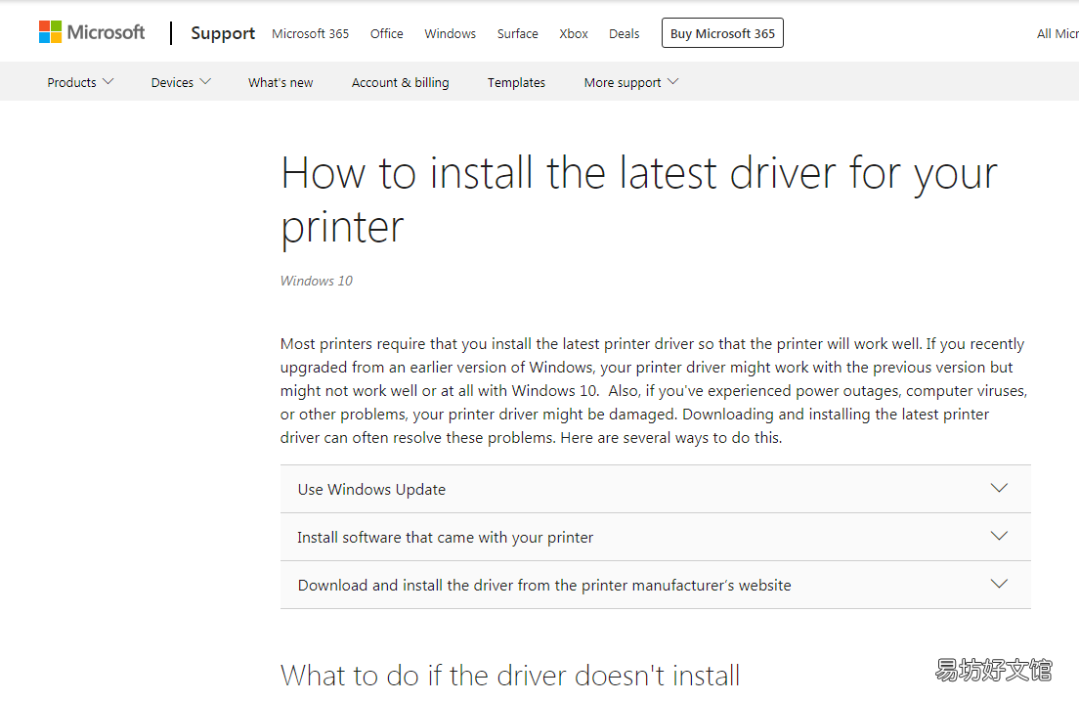Open the Windows navigation link
This screenshot has height=701, width=1079.
(x=450, y=34)
